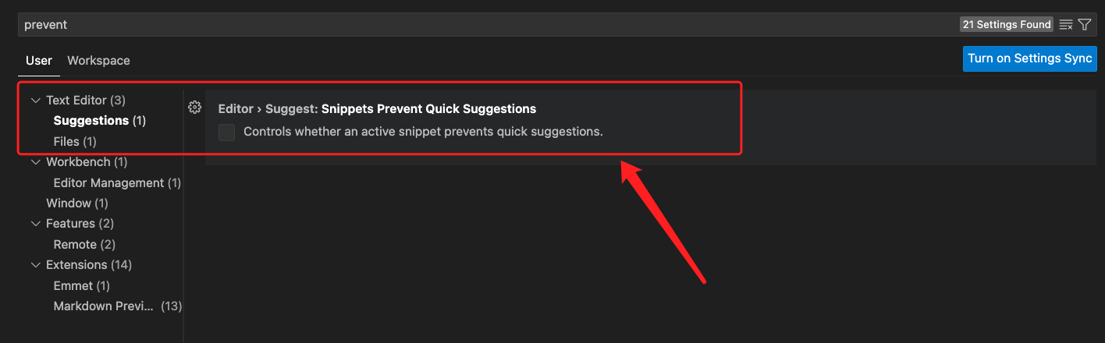Collapse the Extensions section chevron
Image resolution: width=1105 pixels, height=343 pixels.
(35, 265)
